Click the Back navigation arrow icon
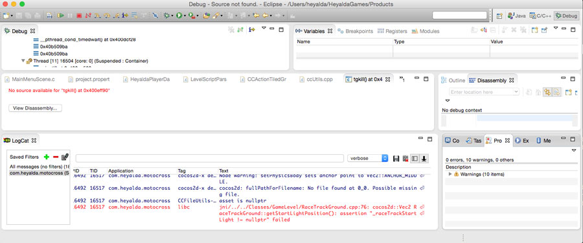 [266, 16]
